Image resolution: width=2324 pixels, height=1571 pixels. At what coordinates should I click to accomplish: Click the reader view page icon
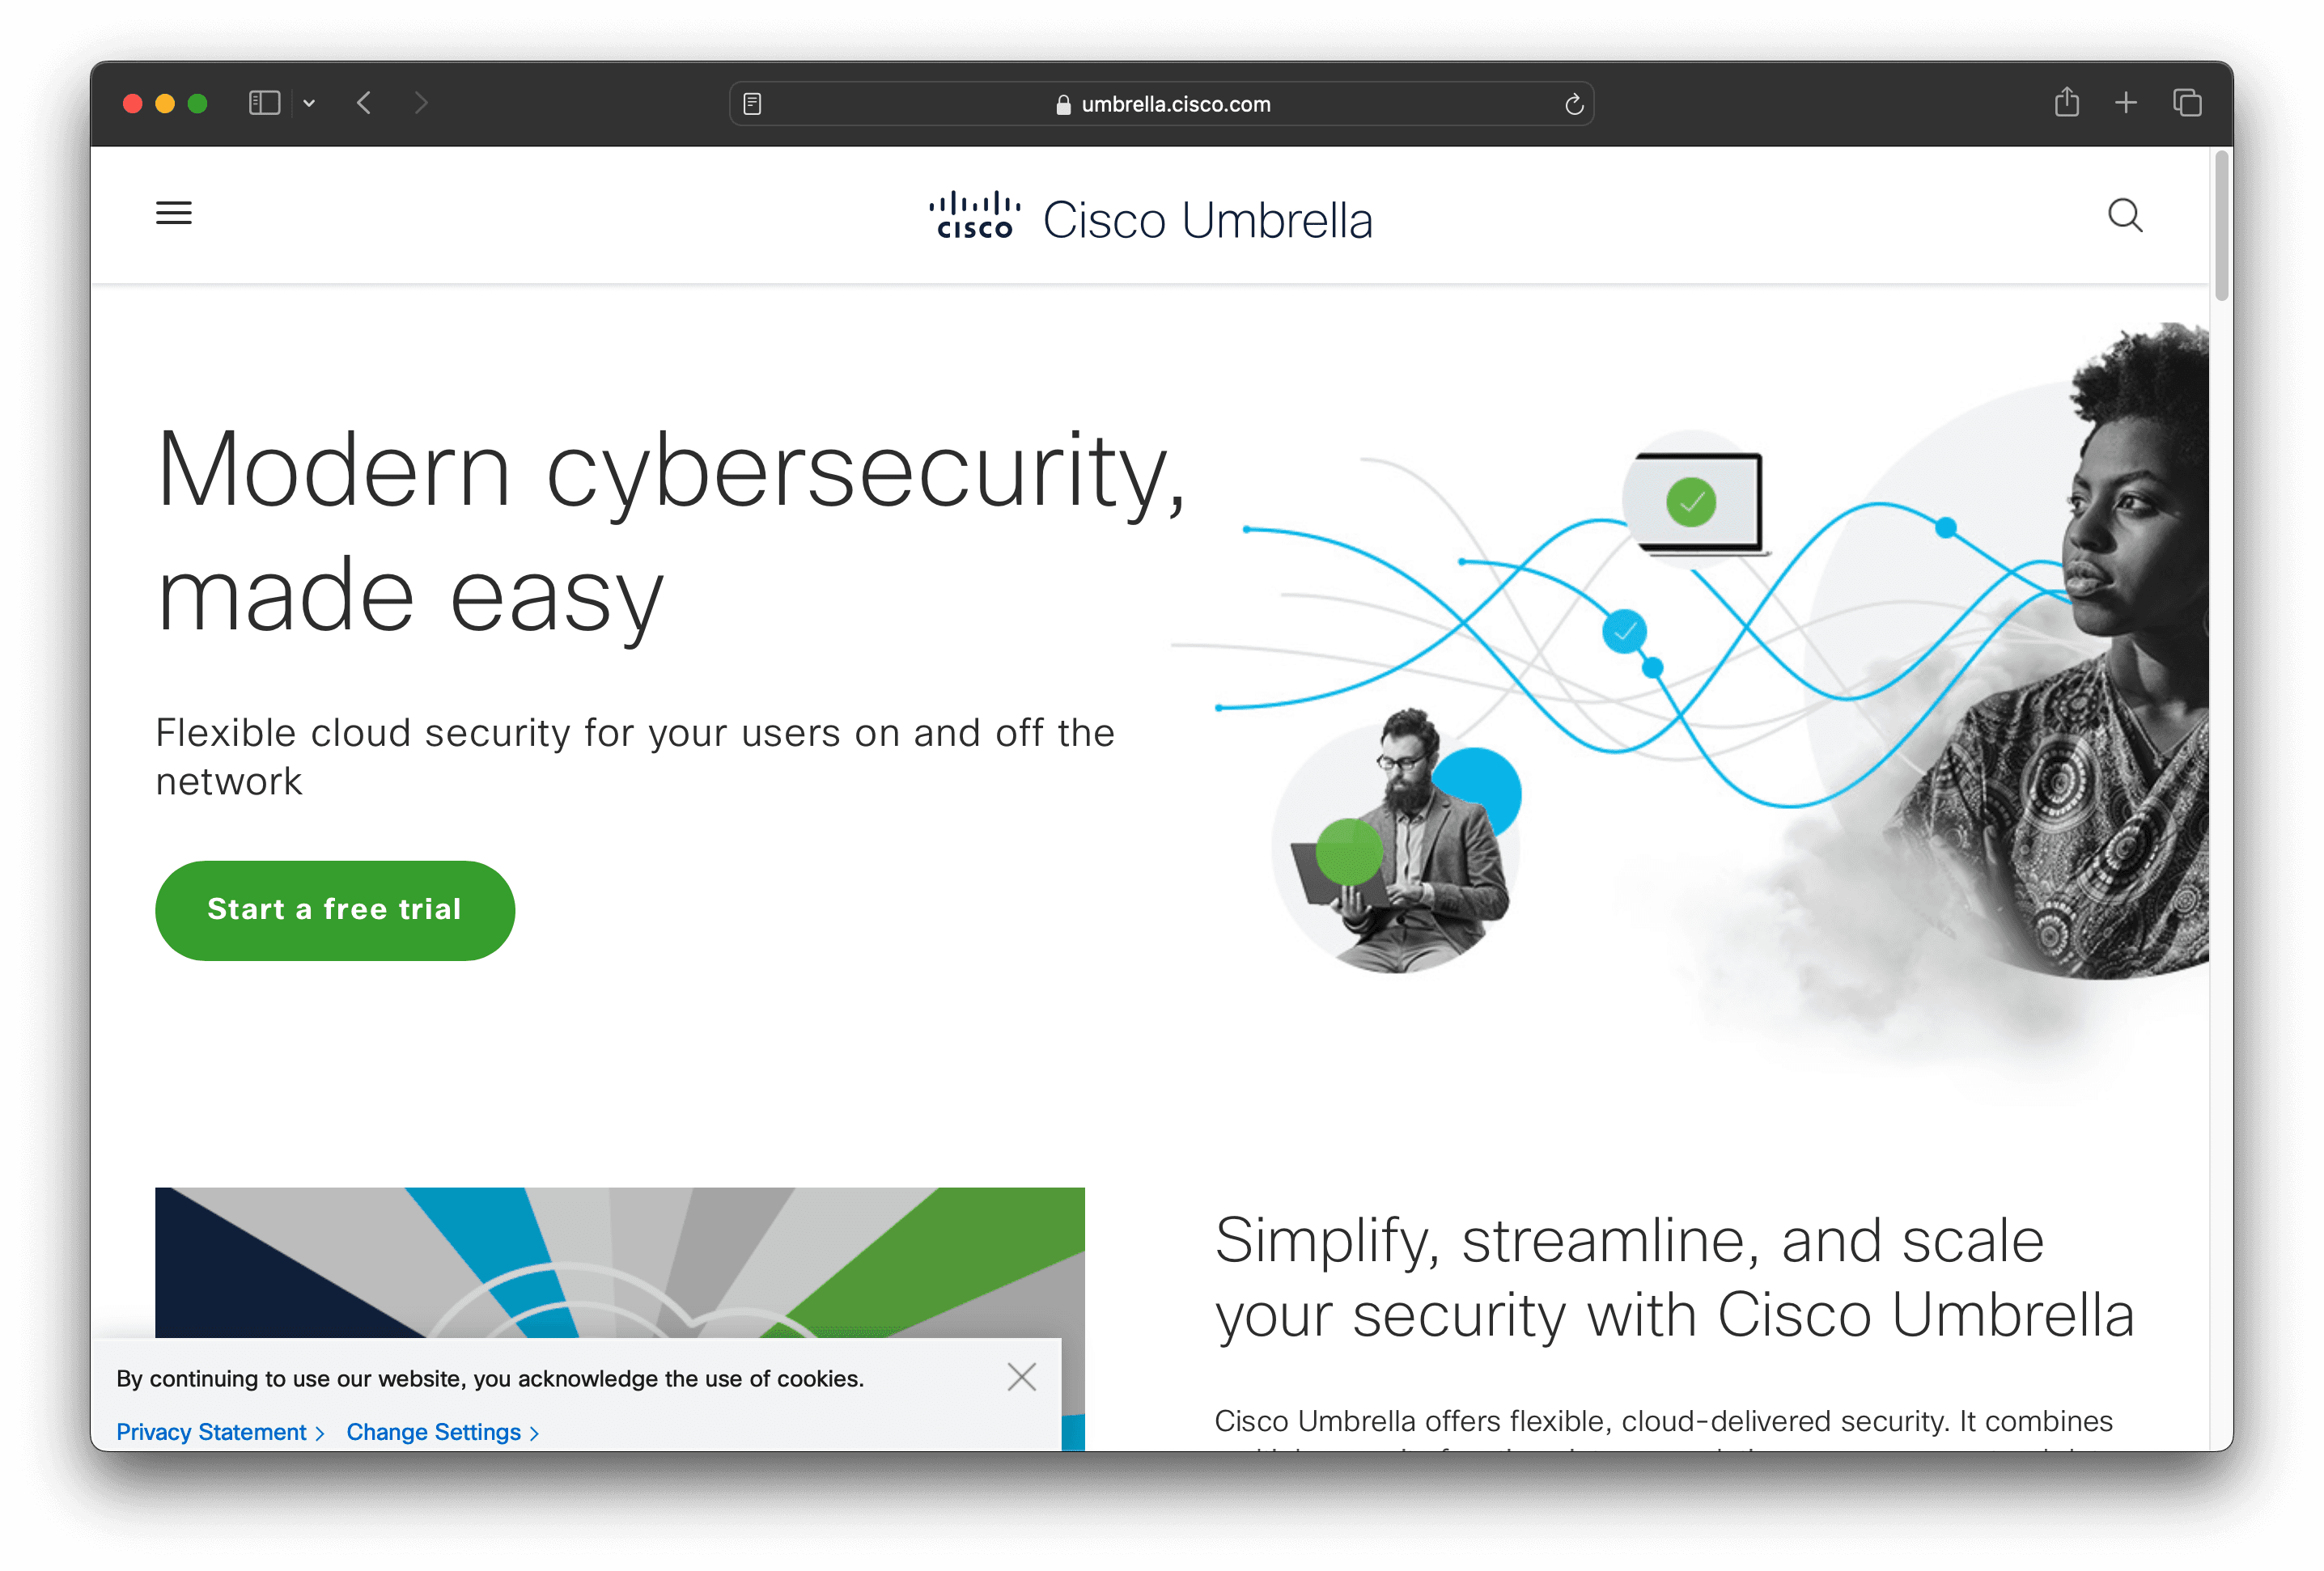[x=753, y=104]
